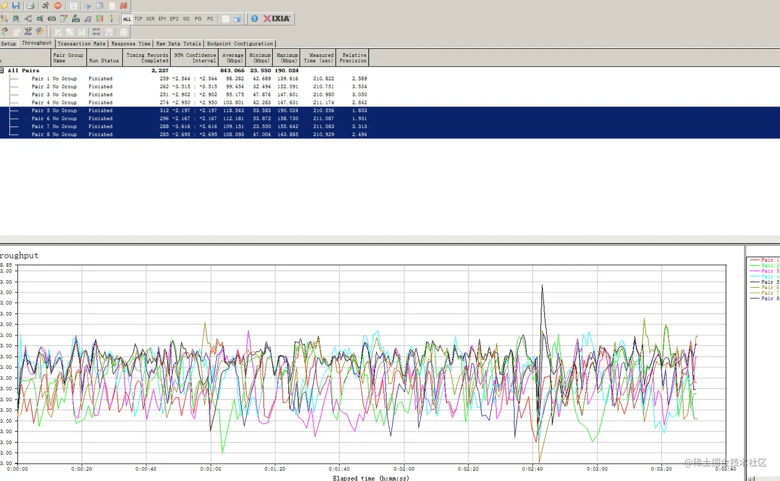Viewport: 780px width, 481px height.
Task: Click the Run Status column header
Action: 104,57
